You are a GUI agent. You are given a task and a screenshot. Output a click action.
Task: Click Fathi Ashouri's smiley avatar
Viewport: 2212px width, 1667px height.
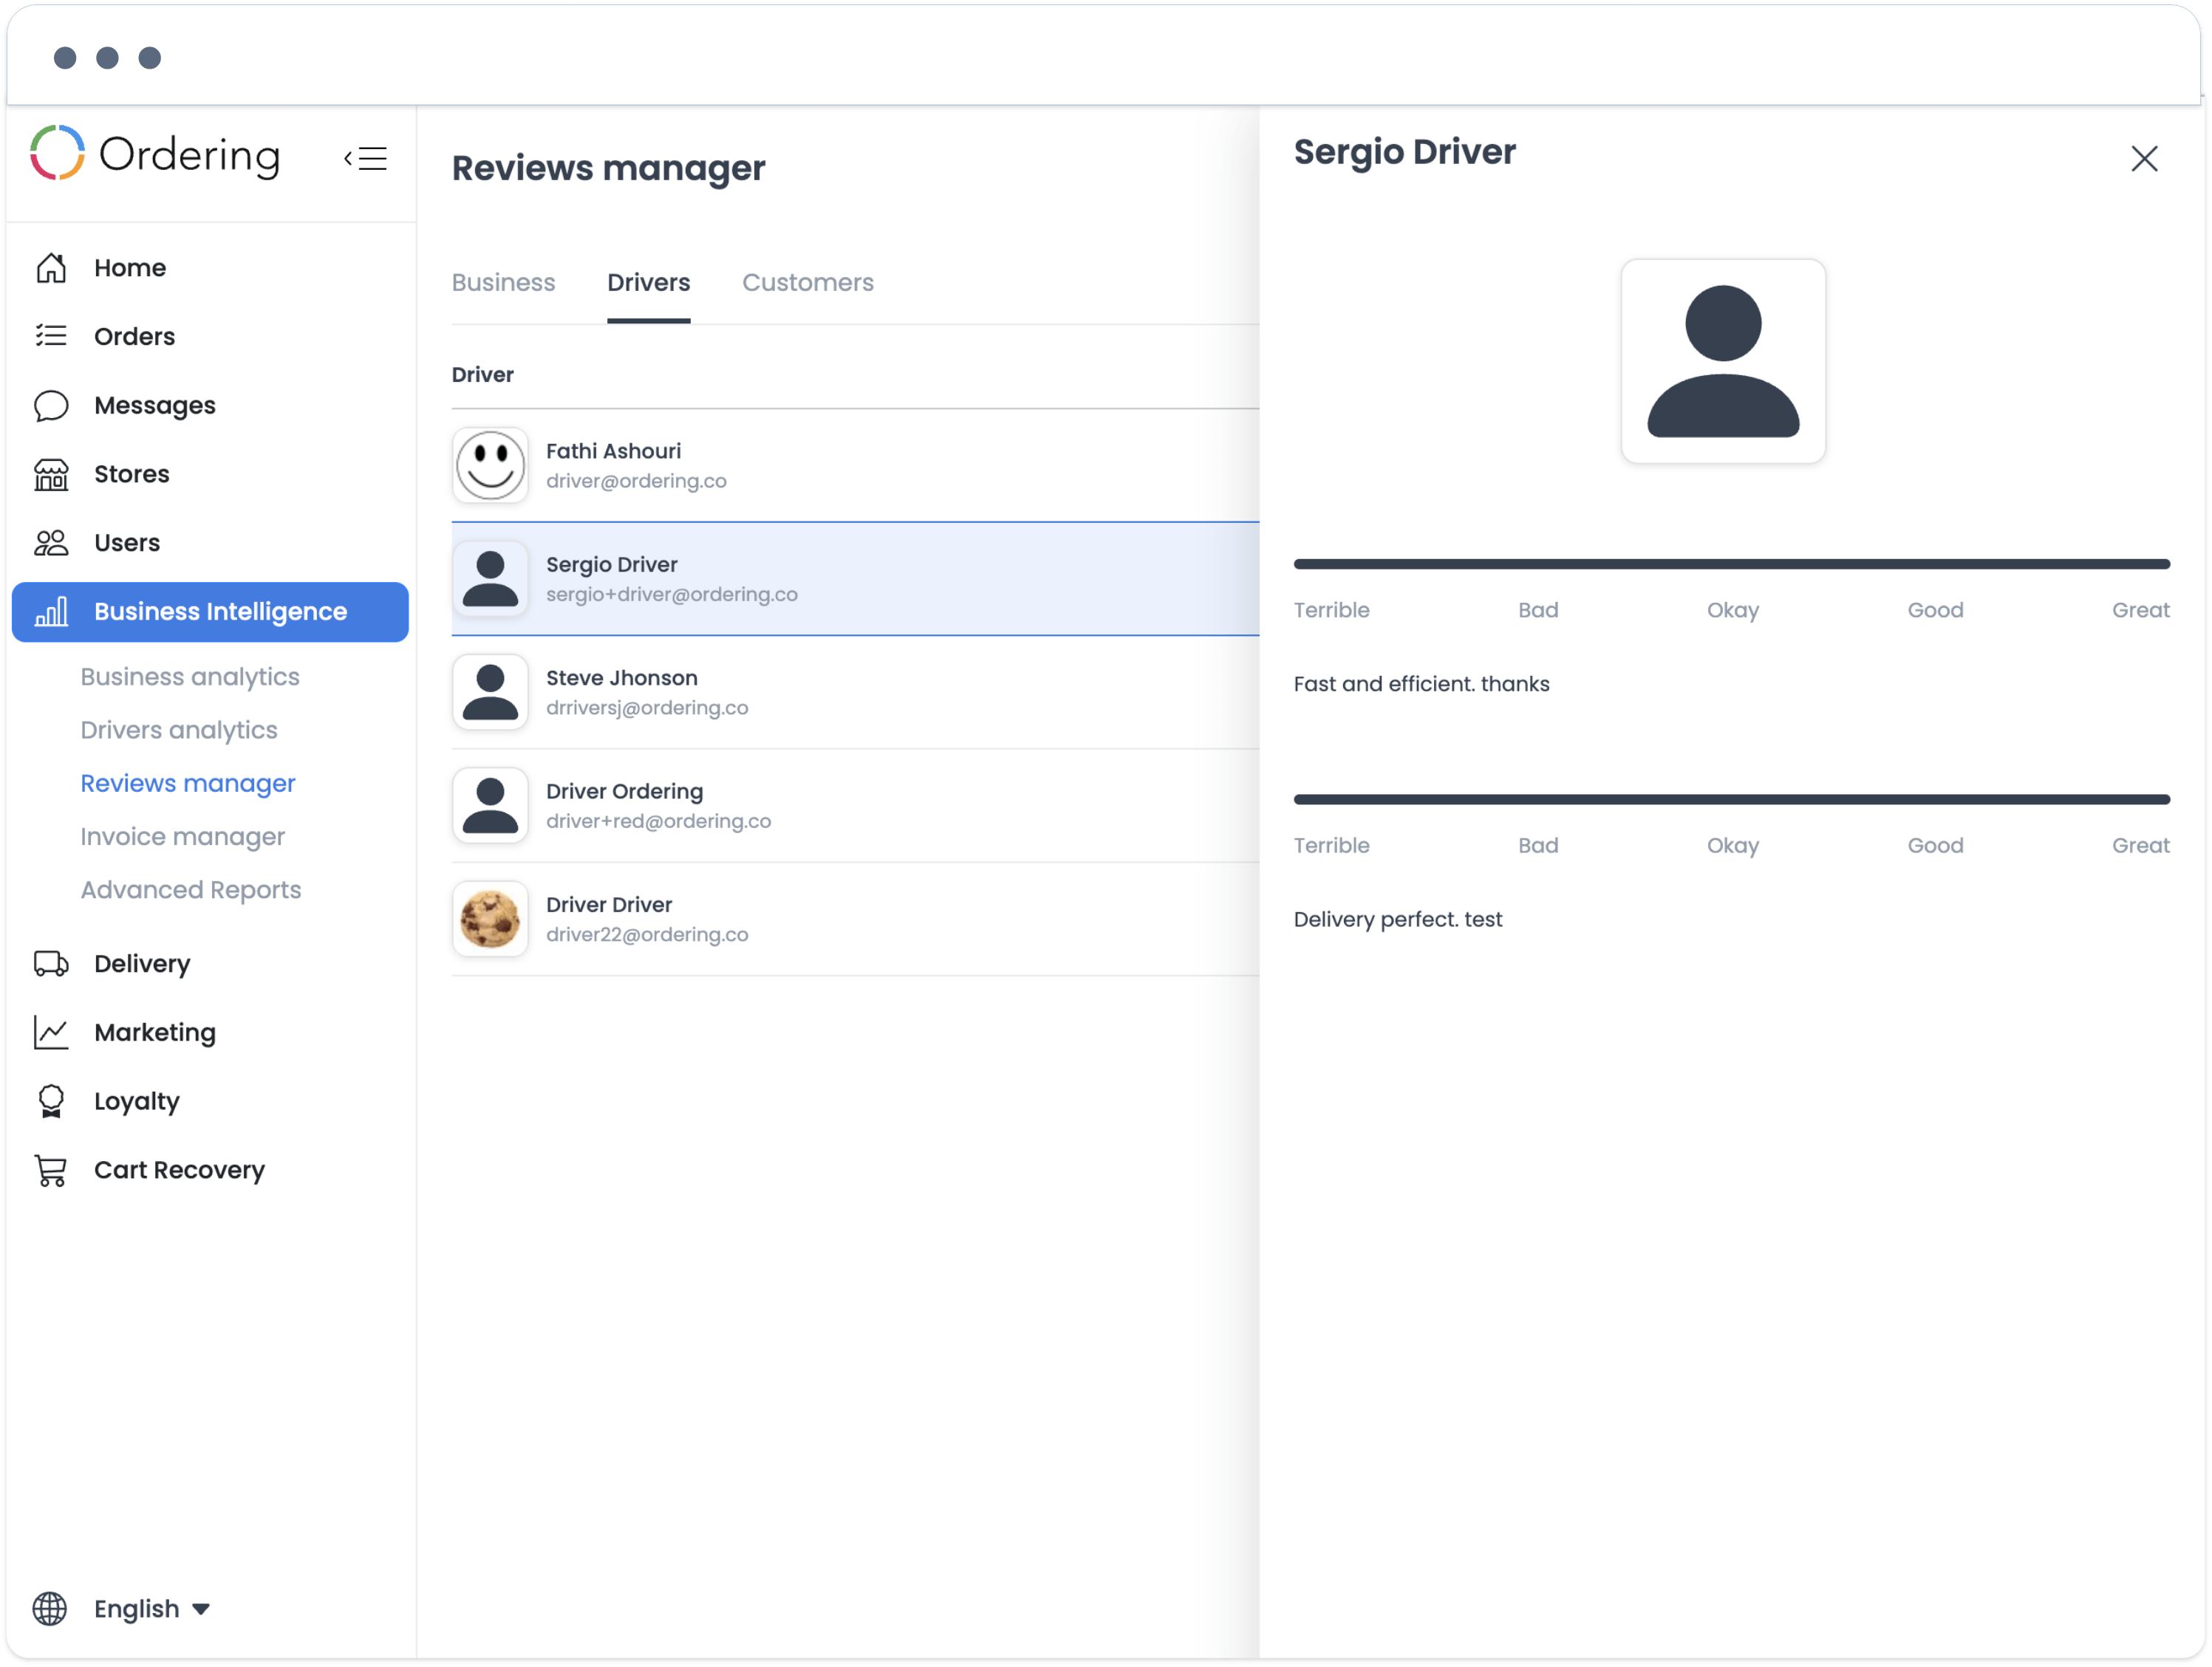490,465
